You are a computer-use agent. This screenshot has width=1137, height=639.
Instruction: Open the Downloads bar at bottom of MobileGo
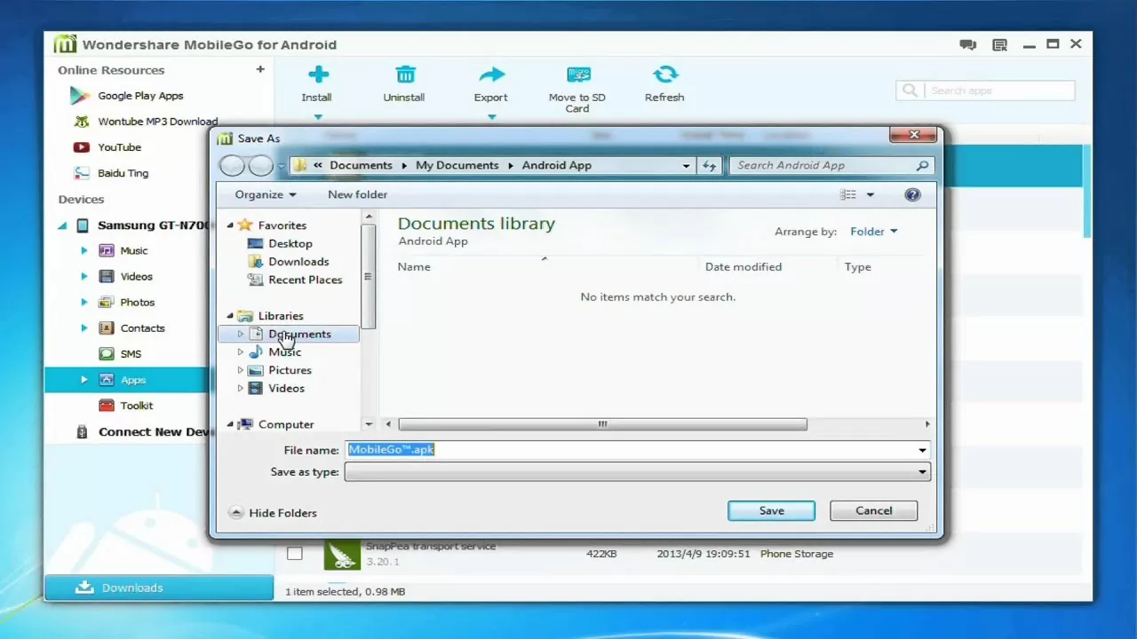159,588
